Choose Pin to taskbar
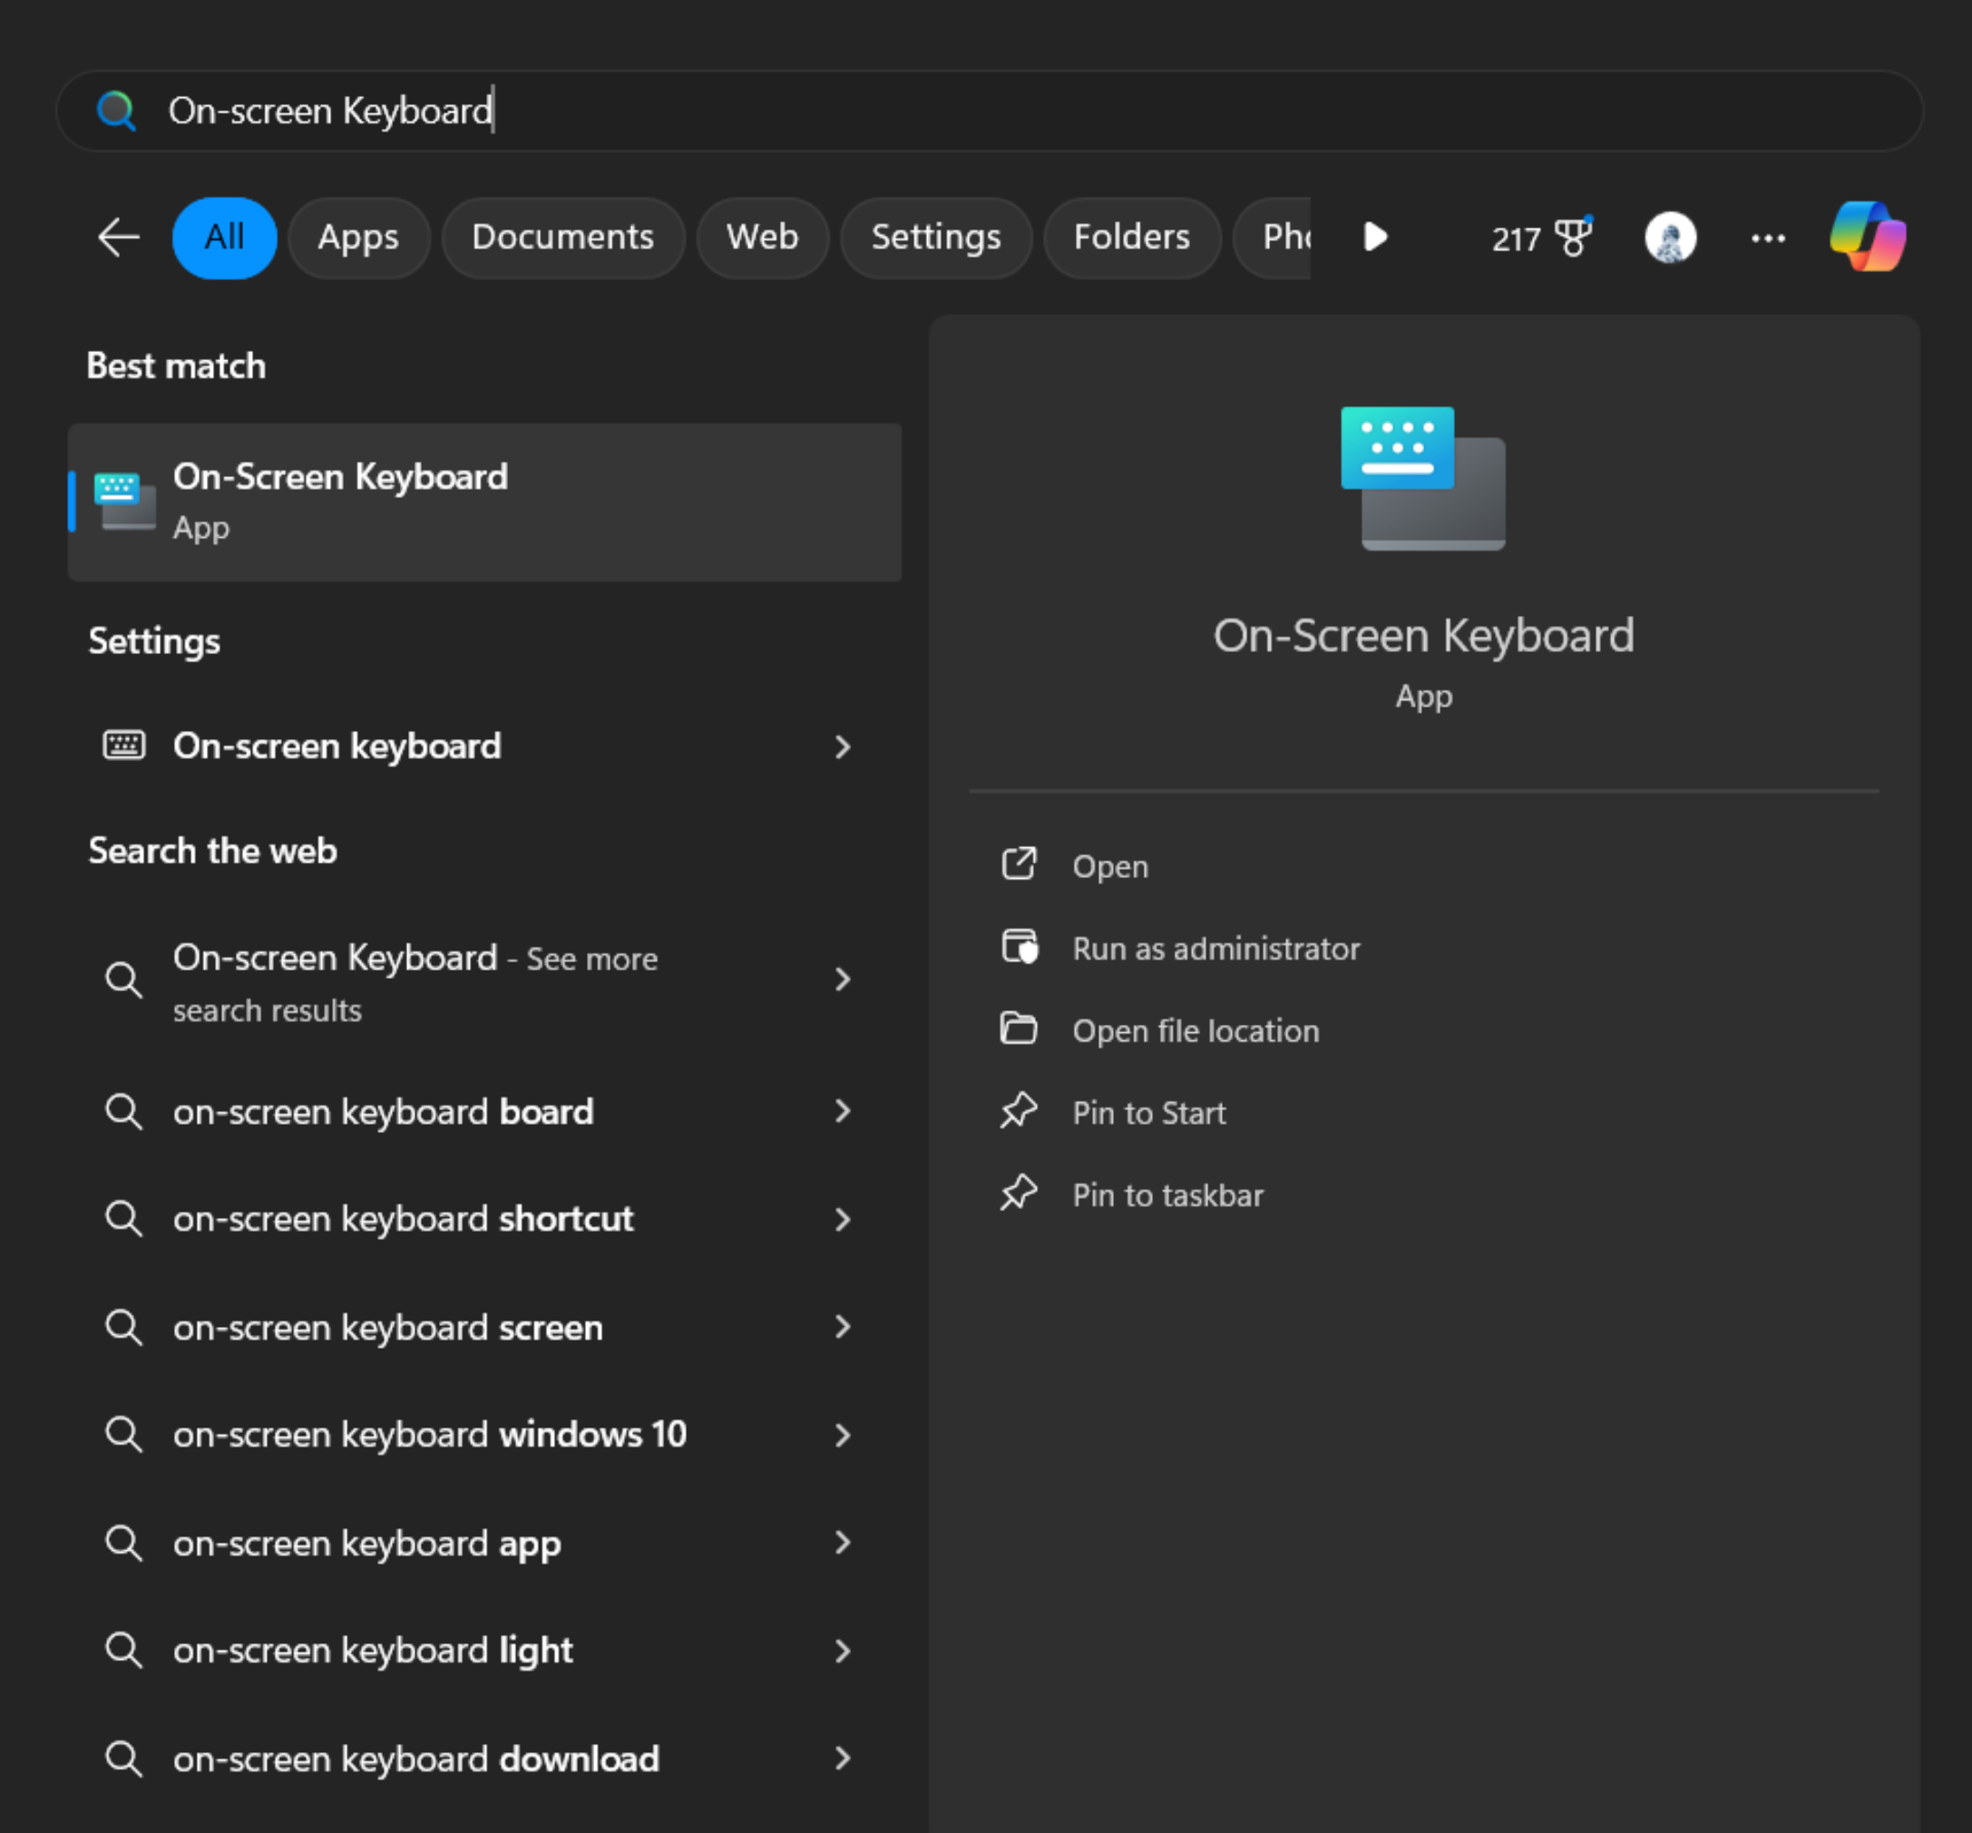Viewport: 1972px width, 1833px height. [1167, 1195]
